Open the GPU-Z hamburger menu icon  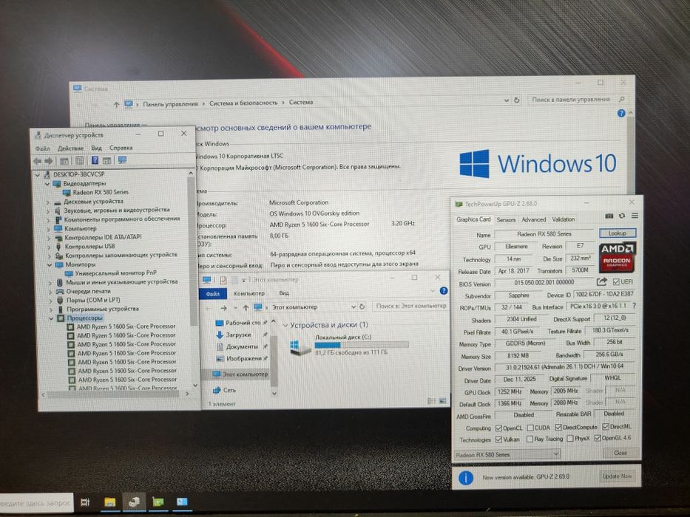[635, 216]
